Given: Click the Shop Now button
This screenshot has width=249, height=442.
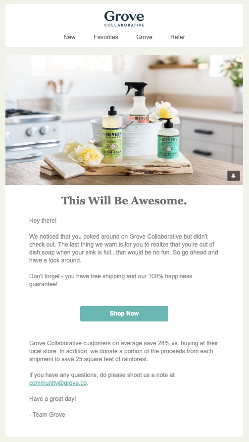Looking at the screenshot, I should [124, 314].
